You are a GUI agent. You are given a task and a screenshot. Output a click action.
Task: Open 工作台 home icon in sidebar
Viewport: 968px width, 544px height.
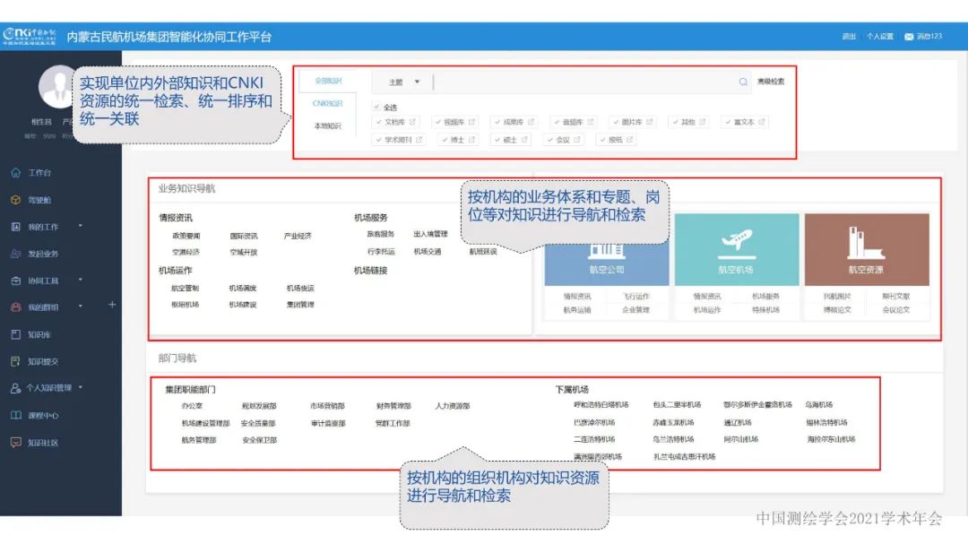click(15, 173)
